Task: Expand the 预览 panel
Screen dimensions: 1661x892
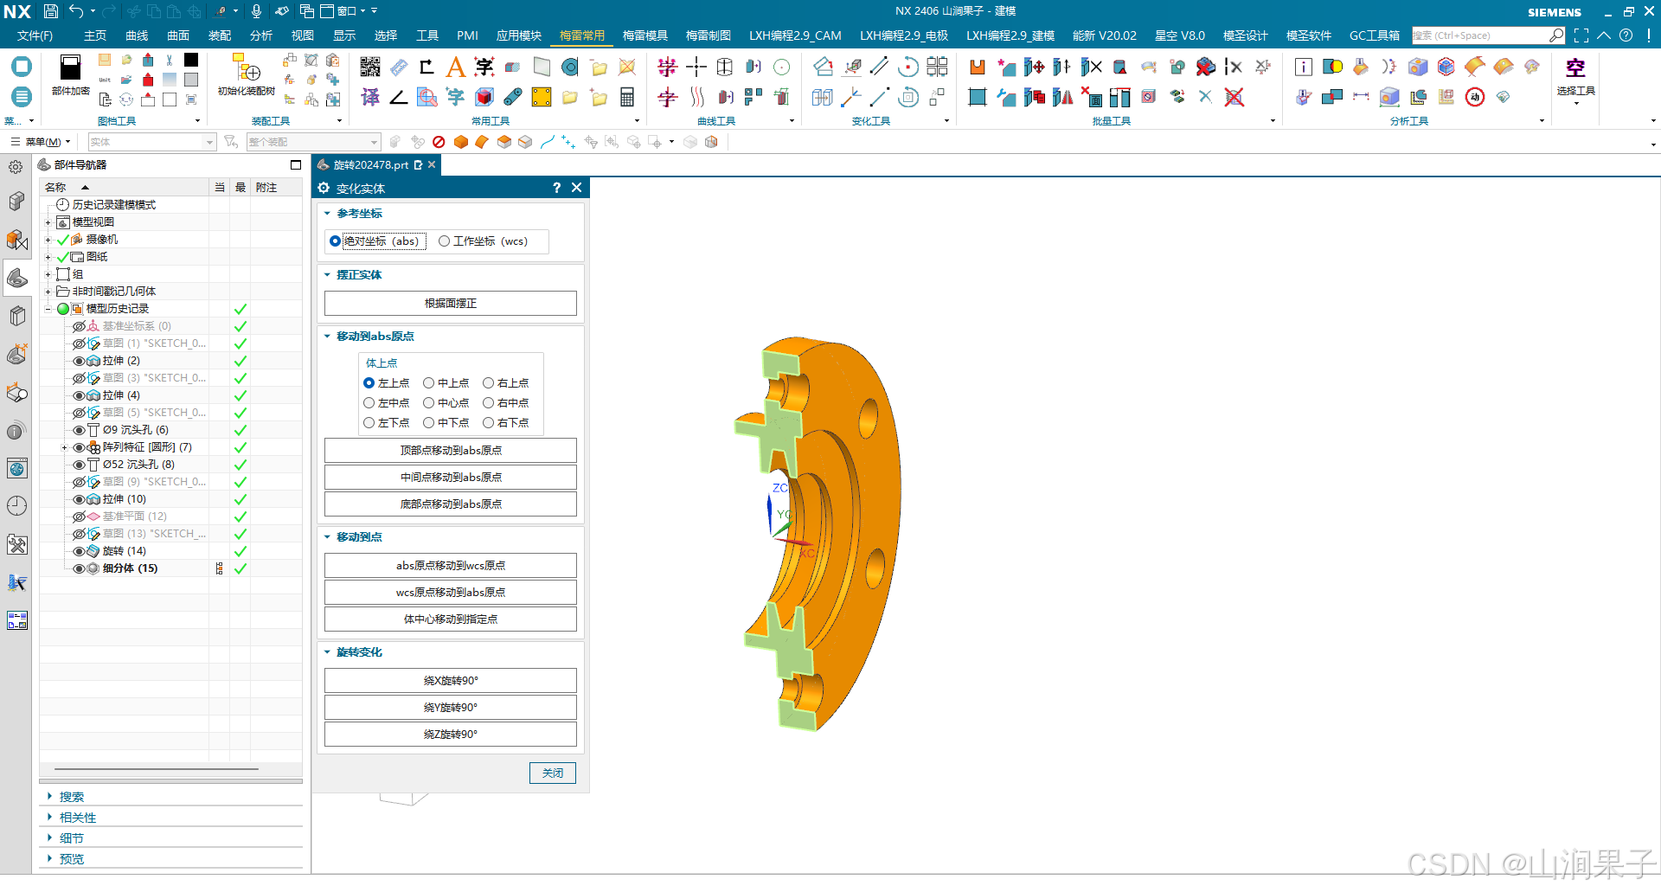Action: pyautogui.click(x=50, y=858)
